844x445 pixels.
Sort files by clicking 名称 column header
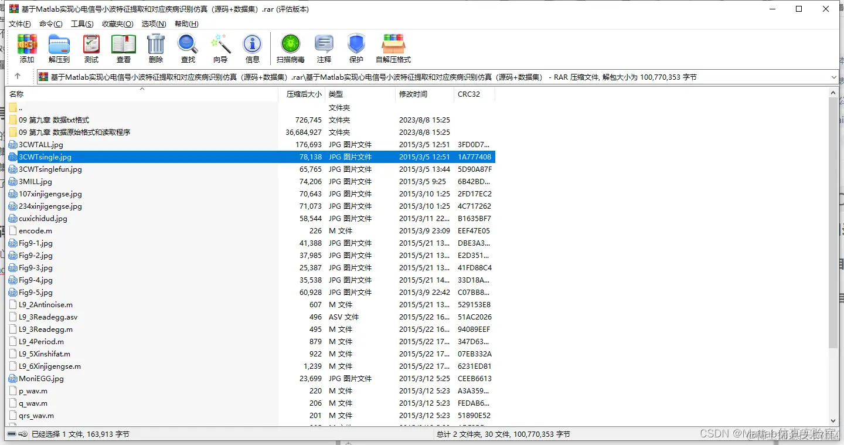click(16, 94)
